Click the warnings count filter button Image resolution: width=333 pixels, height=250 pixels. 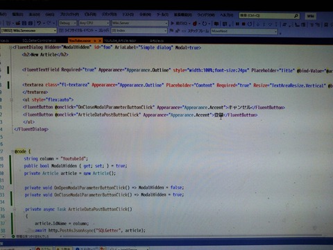click(x=63, y=249)
